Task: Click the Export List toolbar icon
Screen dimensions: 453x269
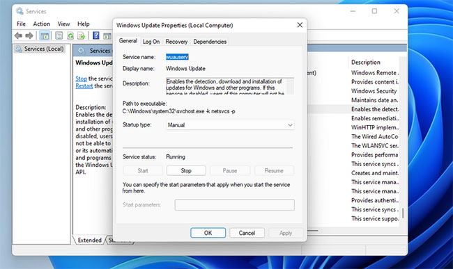Action: [x=82, y=35]
